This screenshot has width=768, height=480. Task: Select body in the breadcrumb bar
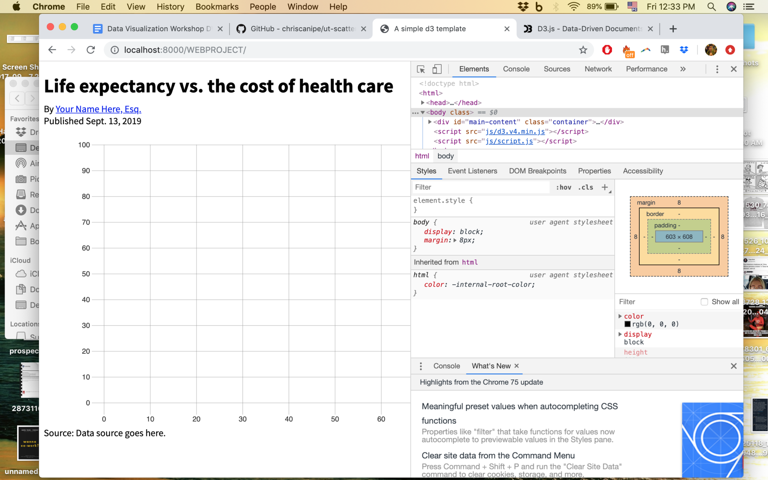pyautogui.click(x=445, y=156)
